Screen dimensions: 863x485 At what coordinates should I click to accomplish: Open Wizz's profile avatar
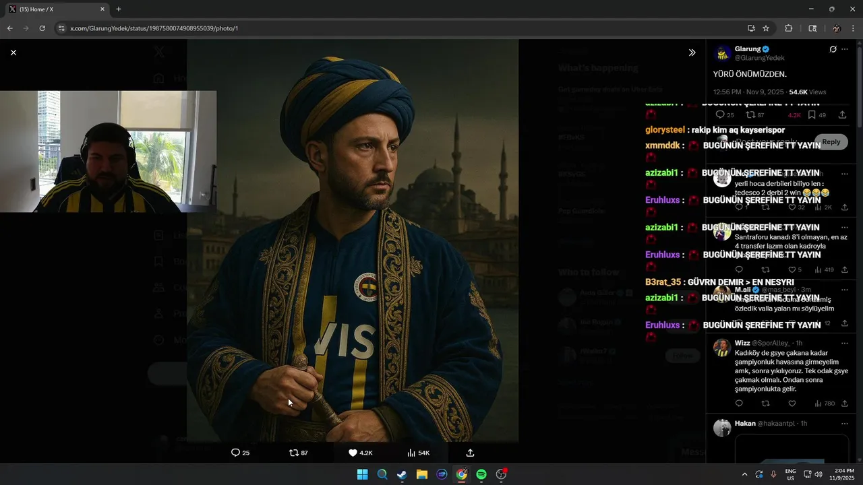[x=722, y=348]
